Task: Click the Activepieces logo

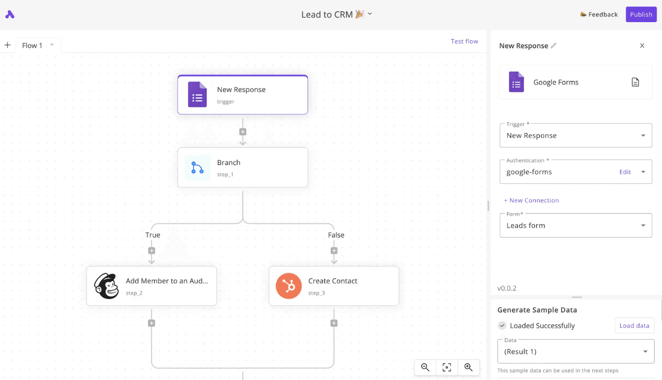Action: click(x=9, y=14)
